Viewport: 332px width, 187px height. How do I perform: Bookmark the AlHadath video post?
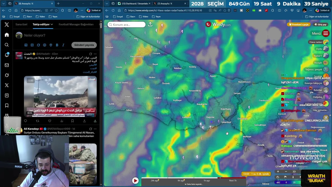click(x=72, y=121)
